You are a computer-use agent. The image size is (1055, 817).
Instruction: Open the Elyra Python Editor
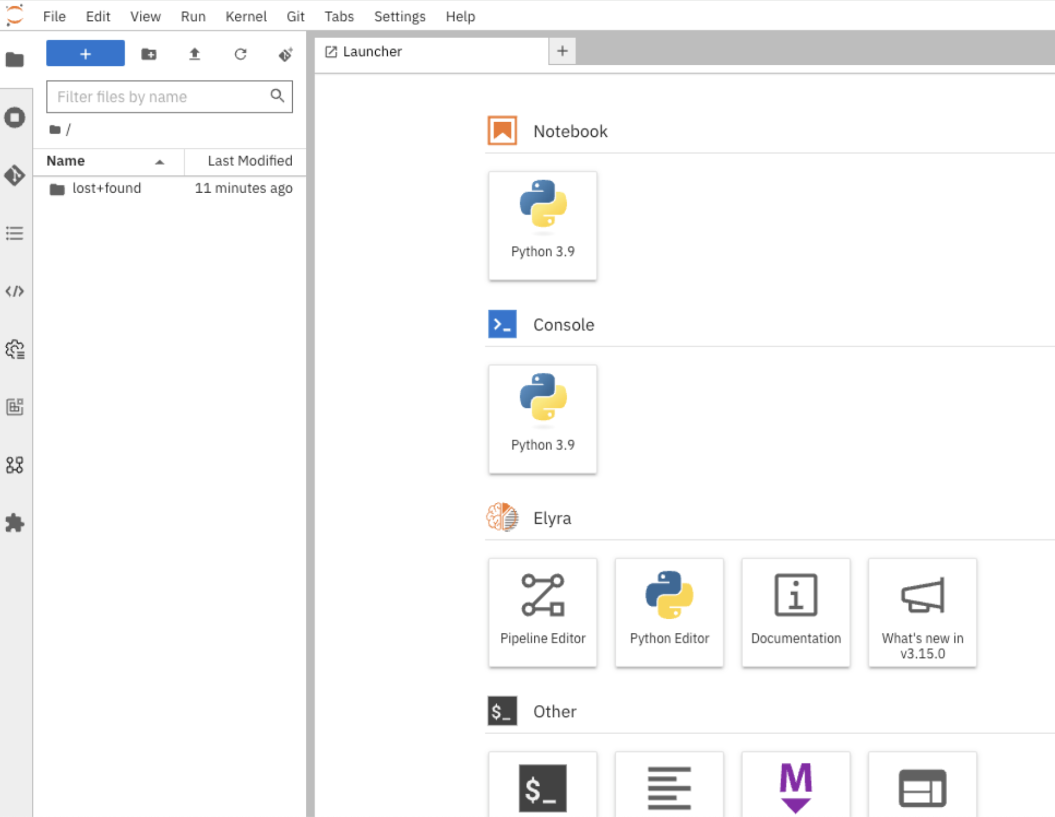(x=669, y=612)
